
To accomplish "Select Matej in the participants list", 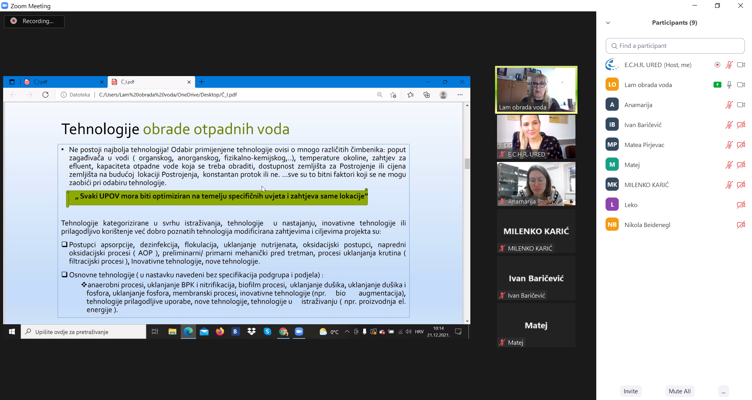I will pyautogui.click(x=632, y=165).
